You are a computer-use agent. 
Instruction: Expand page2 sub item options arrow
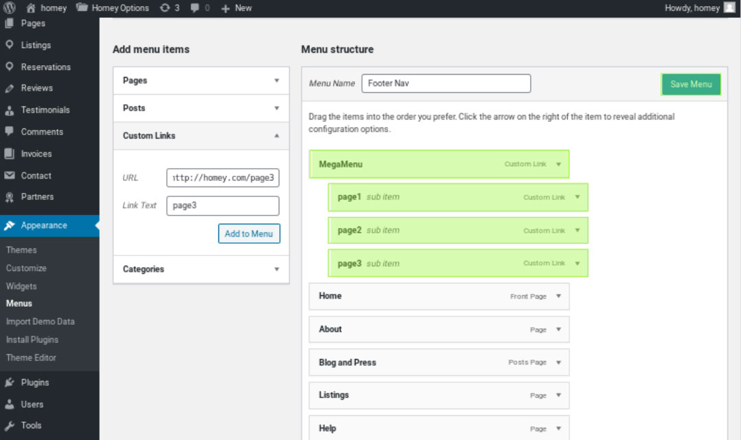[x=578, y=230]
